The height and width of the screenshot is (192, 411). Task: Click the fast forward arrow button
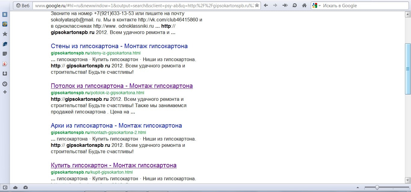(x=285, y=5)
